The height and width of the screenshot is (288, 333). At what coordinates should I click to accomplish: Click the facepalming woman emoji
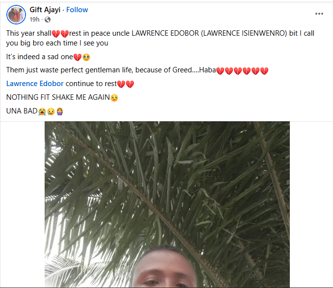pyautogui.click(x=60, y=111)
